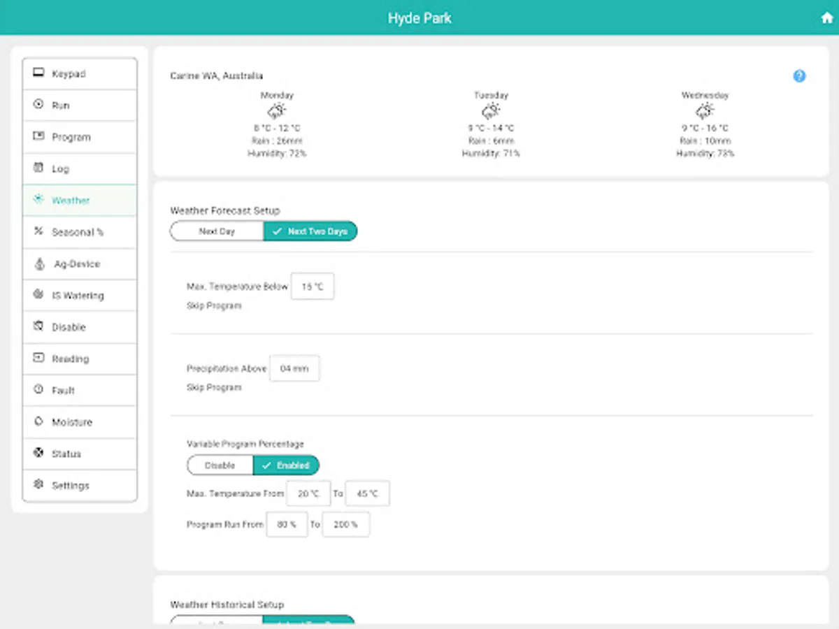Click the Program sidebar icon
Screen dimensions: 839x629
pos(38,137)
